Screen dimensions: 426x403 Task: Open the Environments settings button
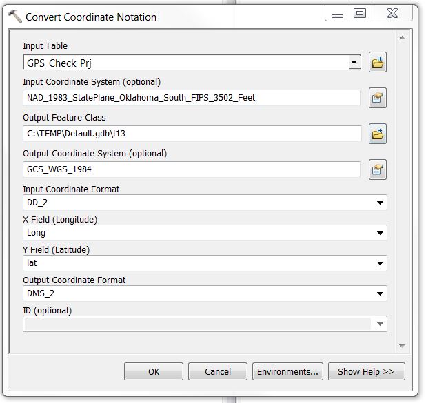[x=287, y=371]
